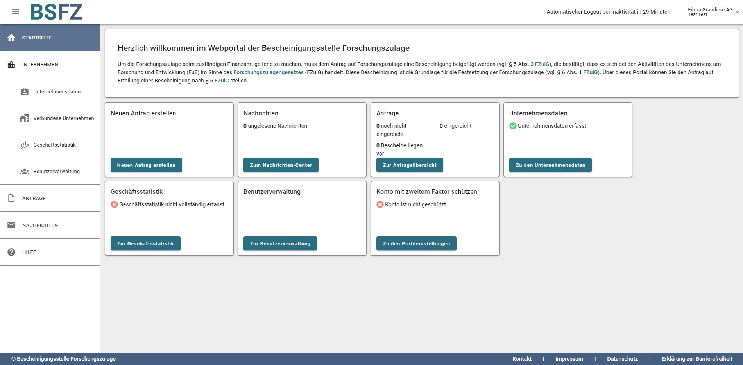This screenshot has width=743, height=365.
Task: Open the FZulG link before 'stellen.'
Action: coord(222,81)
